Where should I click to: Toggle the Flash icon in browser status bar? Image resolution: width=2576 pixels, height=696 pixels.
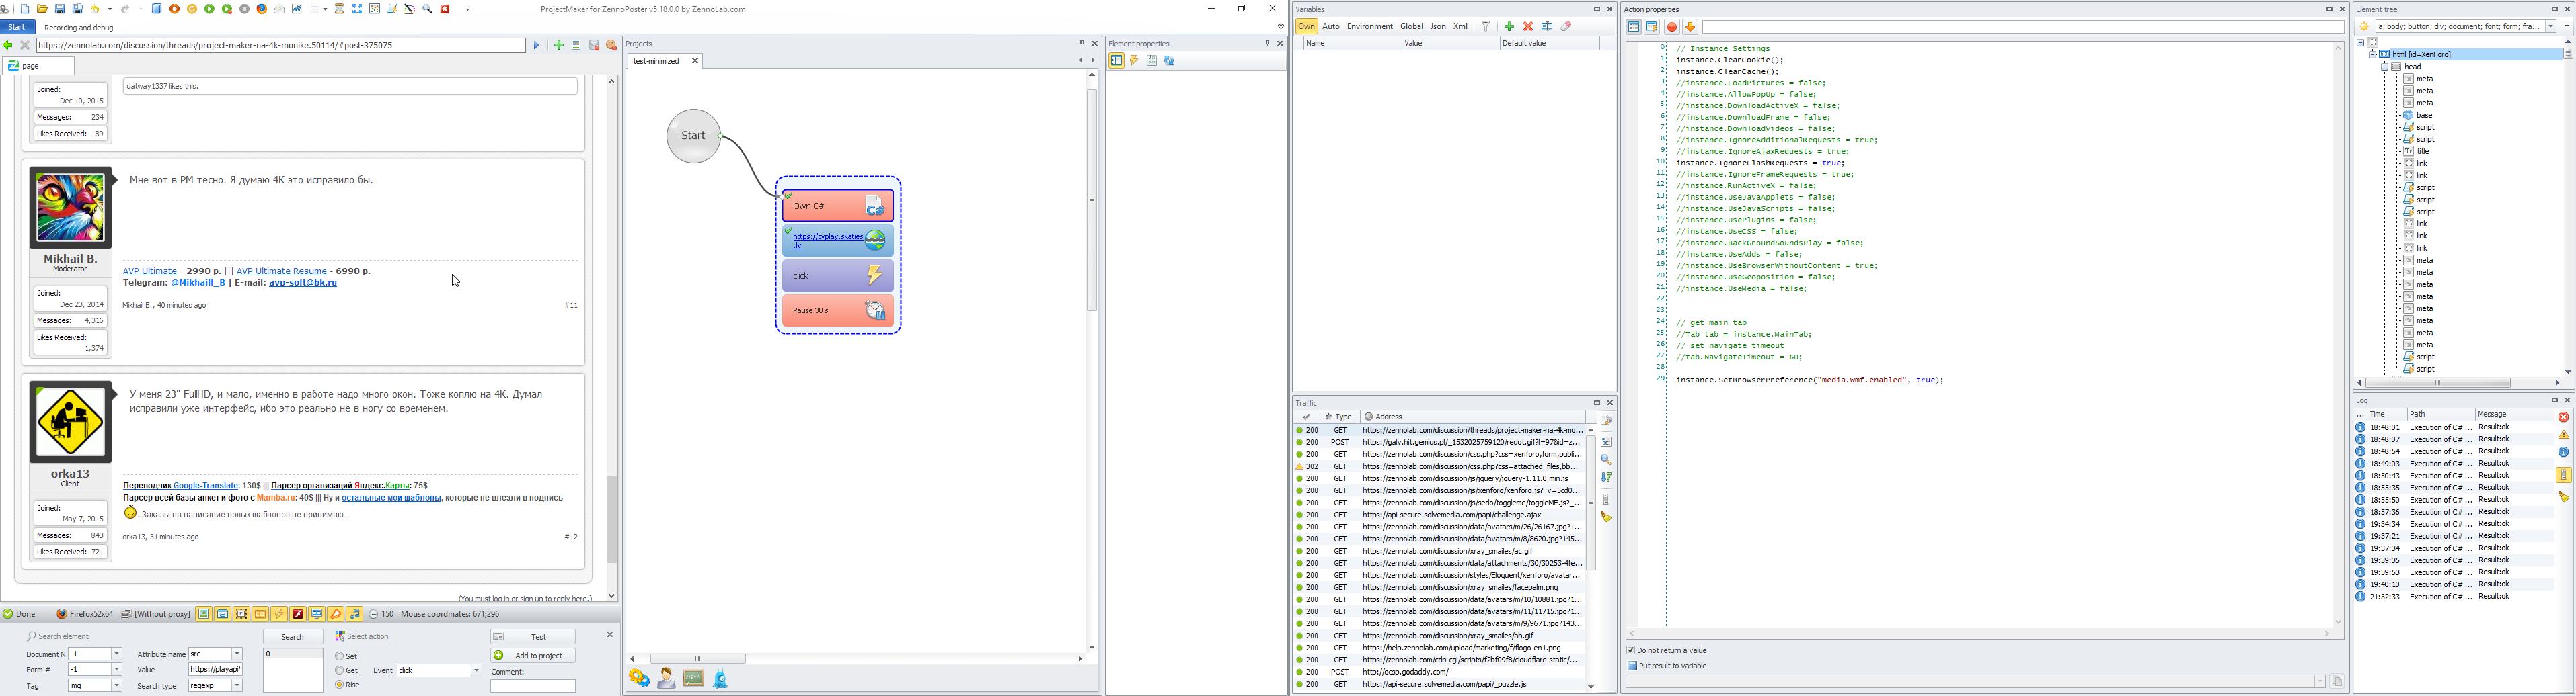point(298,614)
